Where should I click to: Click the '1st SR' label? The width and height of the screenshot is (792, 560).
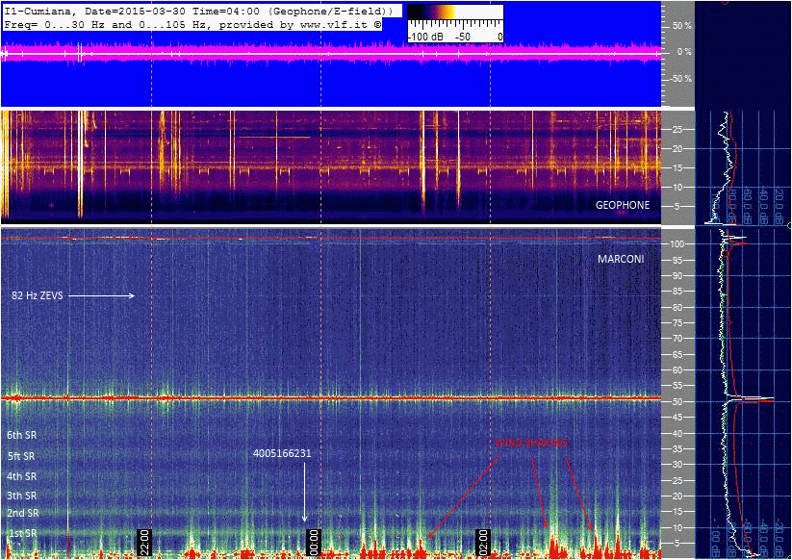pos(23,533)
